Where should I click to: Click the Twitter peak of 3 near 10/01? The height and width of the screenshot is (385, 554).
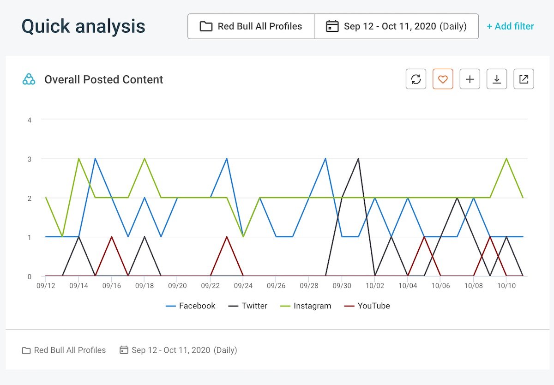pyautogui.click(x=358, y=158)
